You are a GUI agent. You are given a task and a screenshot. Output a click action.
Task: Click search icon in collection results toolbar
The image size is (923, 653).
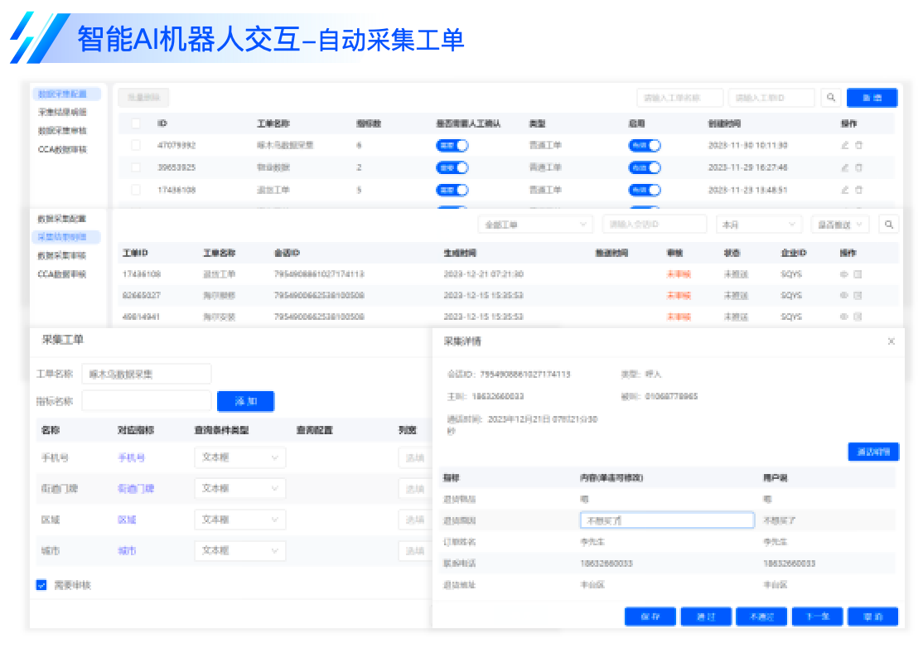point(888,225)
